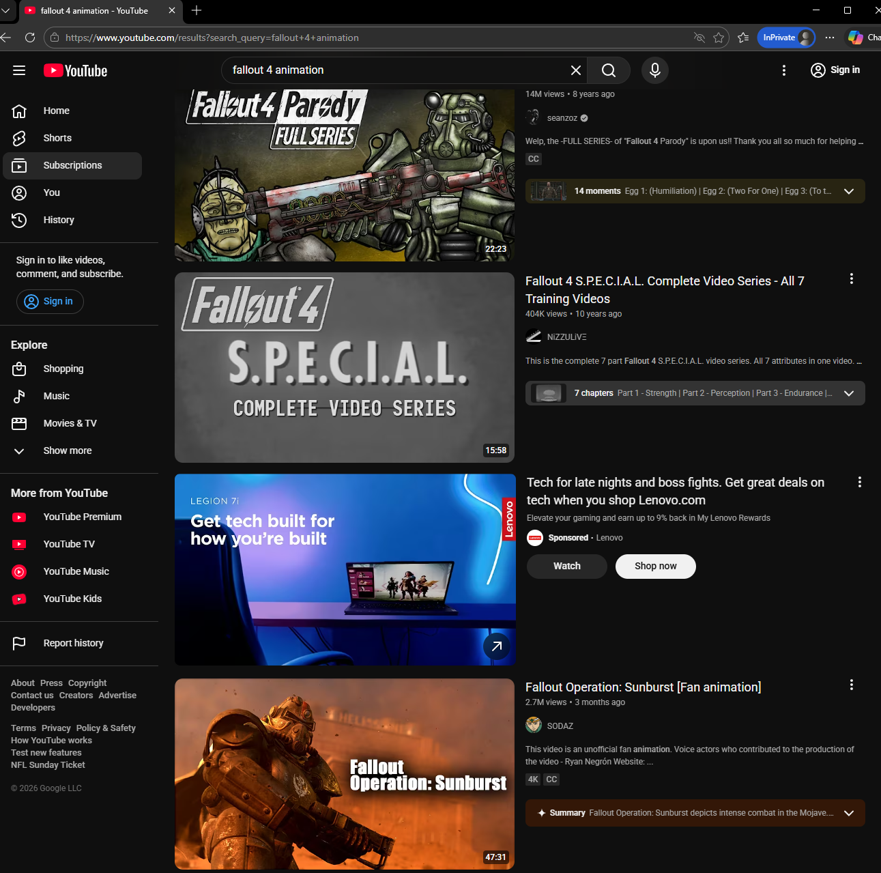Open How YouTube works footer link
Viewport: 881px width, 873px height.
coord(51,741)
